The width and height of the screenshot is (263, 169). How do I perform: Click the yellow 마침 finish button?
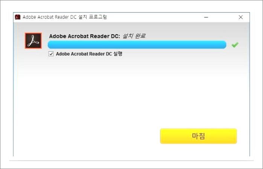198,136
